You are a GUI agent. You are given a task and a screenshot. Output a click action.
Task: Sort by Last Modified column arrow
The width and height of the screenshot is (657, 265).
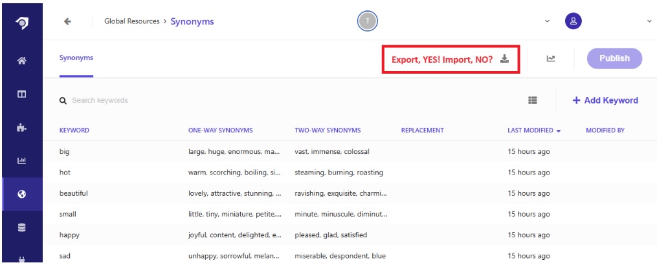click(x=559, y=131)
